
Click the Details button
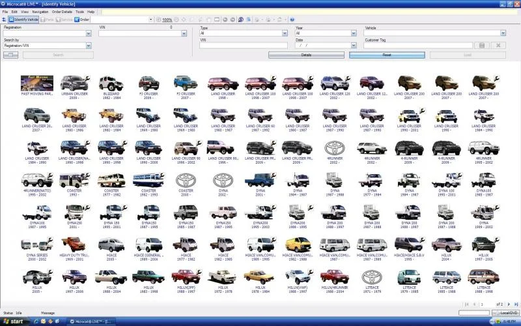click(306, 55)
